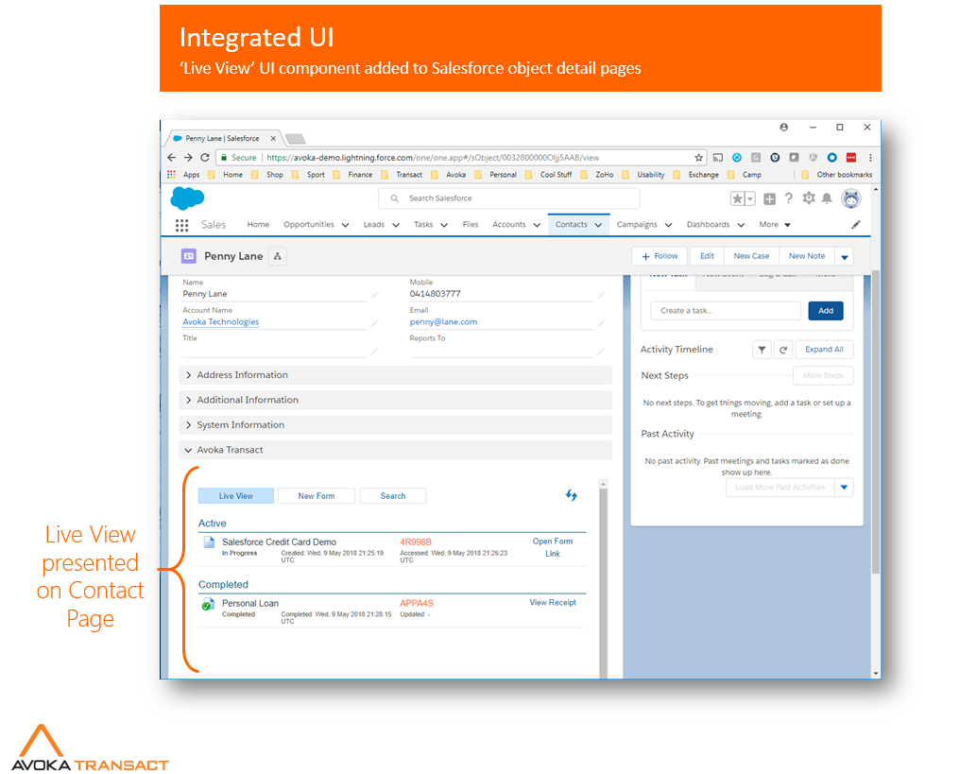Open the Salesforce App Launcher grid icon
Screen dimensions: 960x774
coord(181,225)
